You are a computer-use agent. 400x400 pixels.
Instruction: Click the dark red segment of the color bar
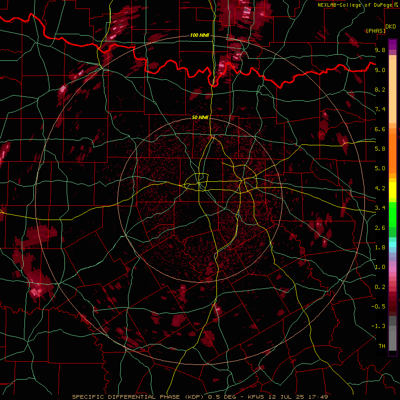click(x=392, y=304)
